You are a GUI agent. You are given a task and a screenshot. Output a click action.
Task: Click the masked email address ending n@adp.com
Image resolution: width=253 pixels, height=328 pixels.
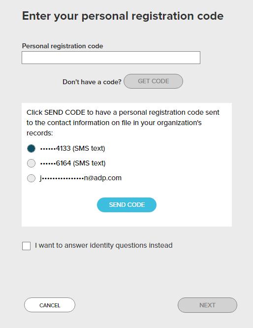coord(81,178)
